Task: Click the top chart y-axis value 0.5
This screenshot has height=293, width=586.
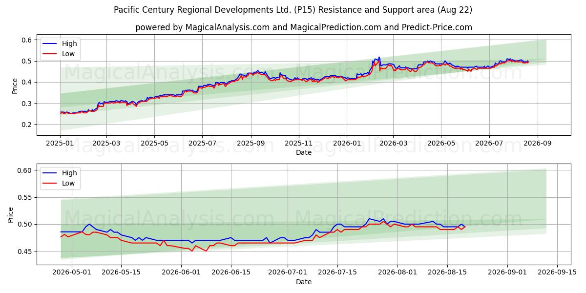Action: coord(27,61)
